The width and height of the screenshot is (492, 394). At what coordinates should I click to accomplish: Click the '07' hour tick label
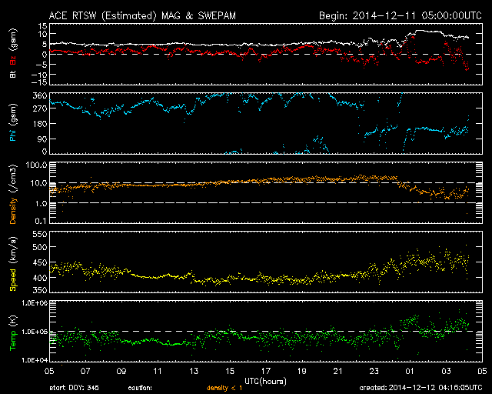pyautogui.click(x=85, y=371)
